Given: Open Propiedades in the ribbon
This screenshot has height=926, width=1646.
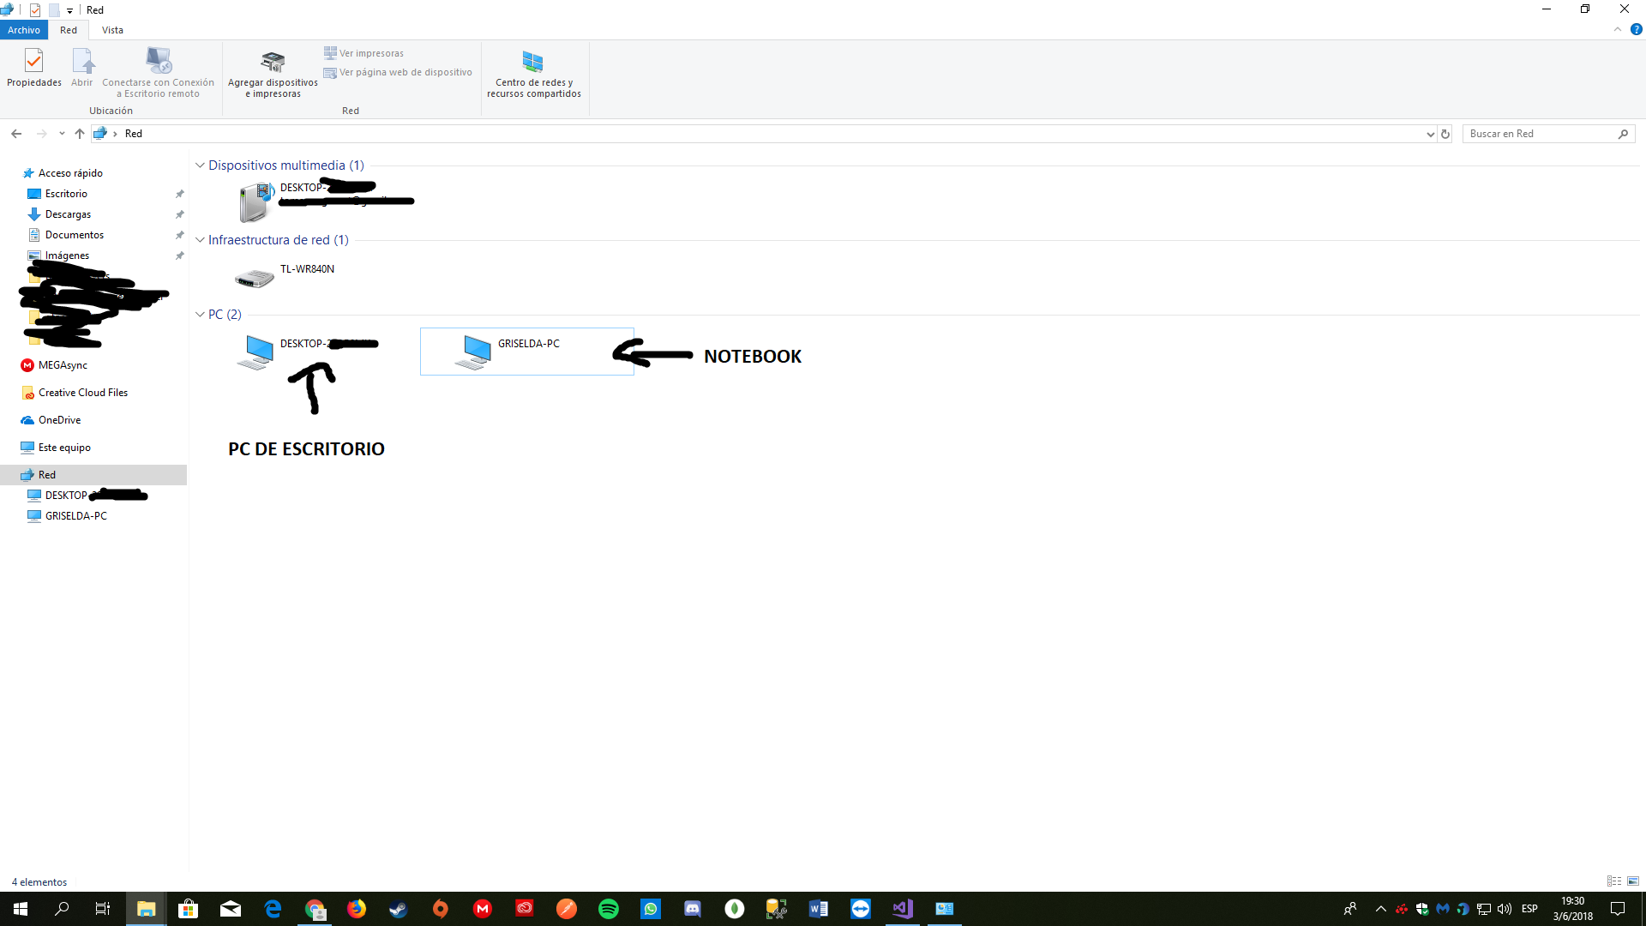Looking at the screenshot, I should [34, 68].
